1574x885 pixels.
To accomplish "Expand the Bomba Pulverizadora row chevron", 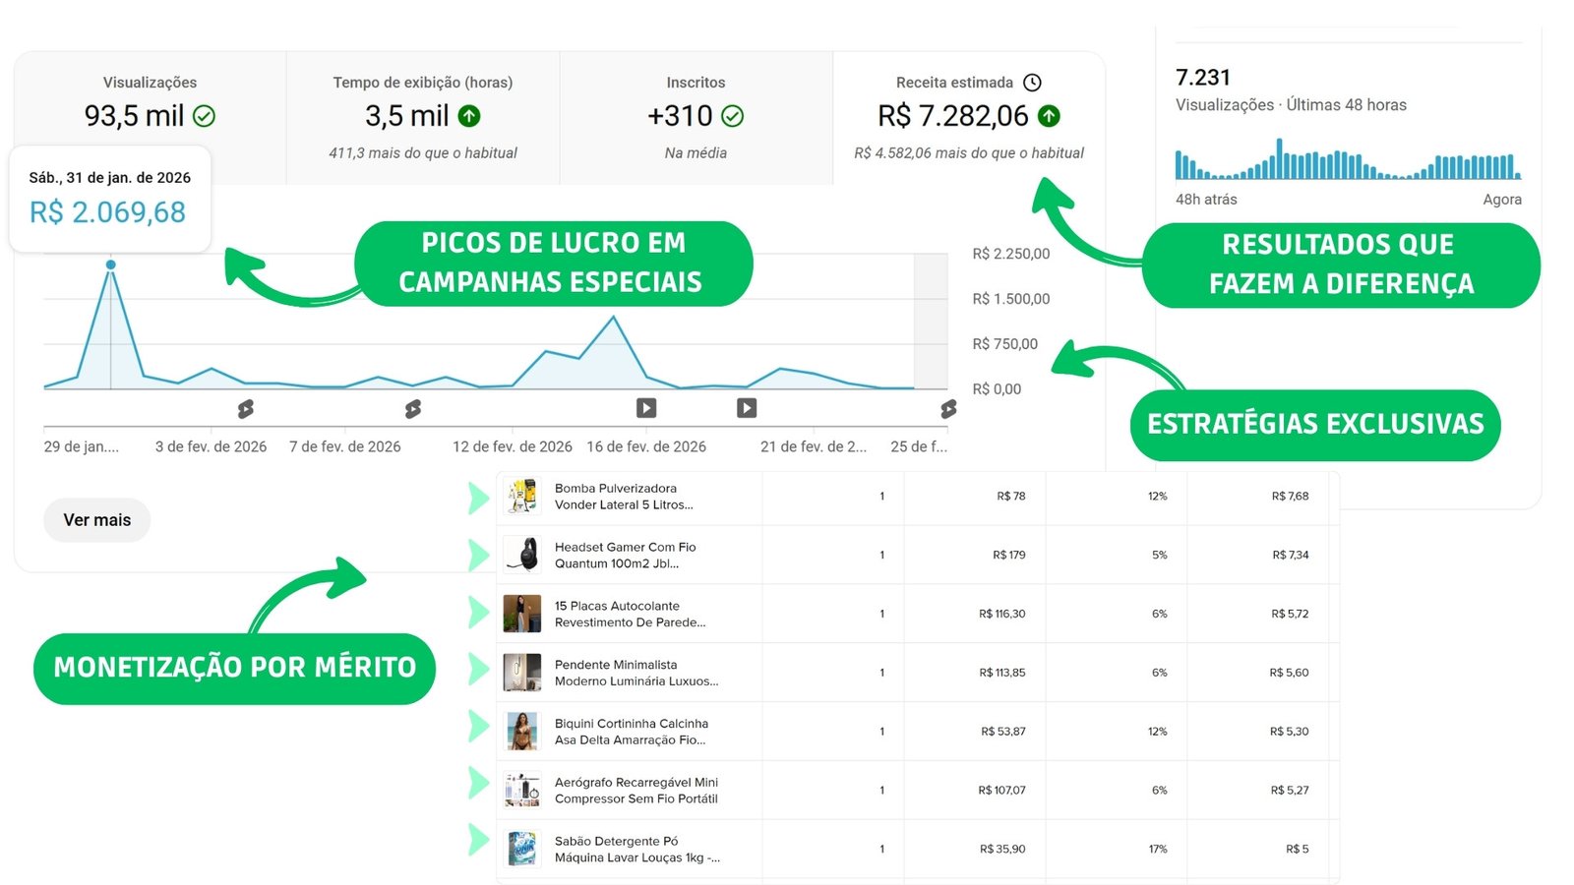I will click(x=478, y=498).
